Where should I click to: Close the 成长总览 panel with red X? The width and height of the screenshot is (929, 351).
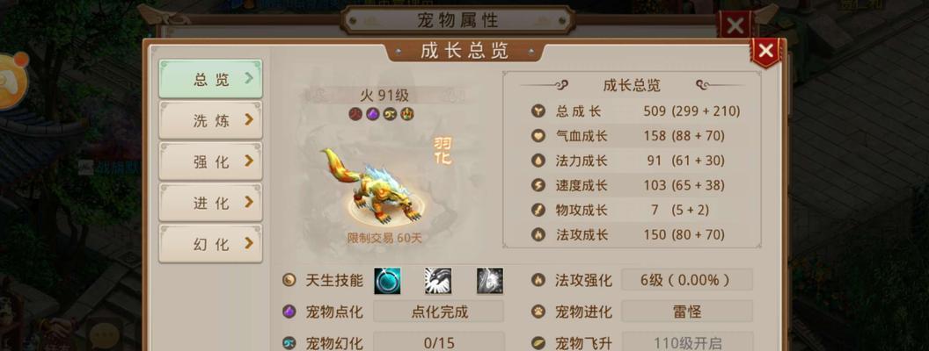(x=765, y=52)
